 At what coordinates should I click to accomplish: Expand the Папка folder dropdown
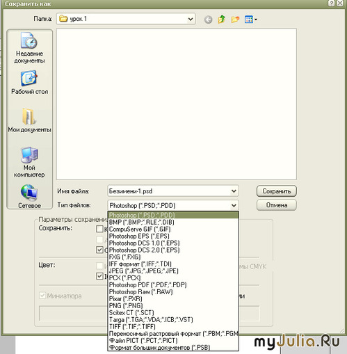(191, 19)
